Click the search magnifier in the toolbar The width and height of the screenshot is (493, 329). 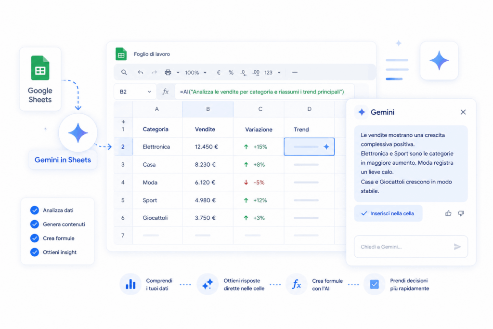pos(124,72)
